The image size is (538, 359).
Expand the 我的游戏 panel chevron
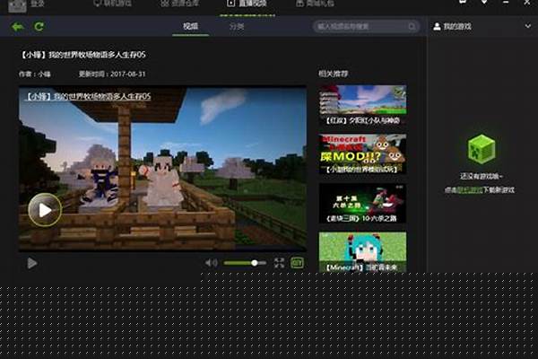[x=528, y=26]
